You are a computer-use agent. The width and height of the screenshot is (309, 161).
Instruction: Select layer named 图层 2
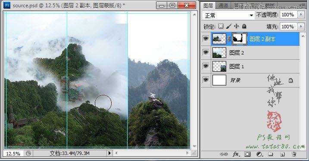pos(237,53)
